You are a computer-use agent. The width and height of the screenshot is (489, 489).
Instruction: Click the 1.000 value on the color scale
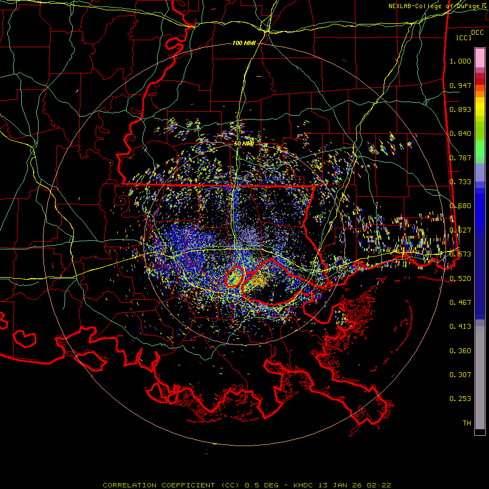coord(460,61)
